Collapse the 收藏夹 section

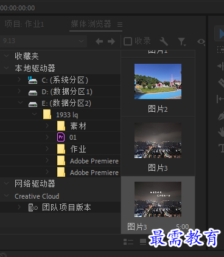6,56
